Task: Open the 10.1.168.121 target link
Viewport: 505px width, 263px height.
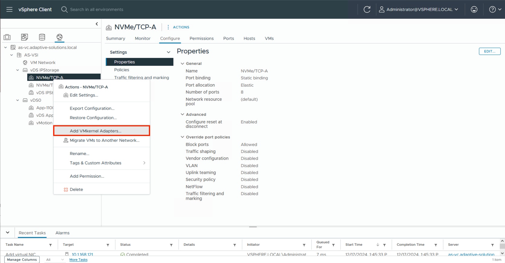Action: [82, 254]
